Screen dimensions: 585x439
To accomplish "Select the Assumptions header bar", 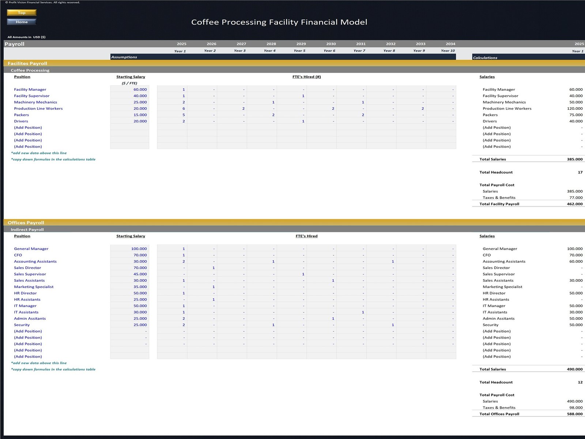I will (283, 57).
